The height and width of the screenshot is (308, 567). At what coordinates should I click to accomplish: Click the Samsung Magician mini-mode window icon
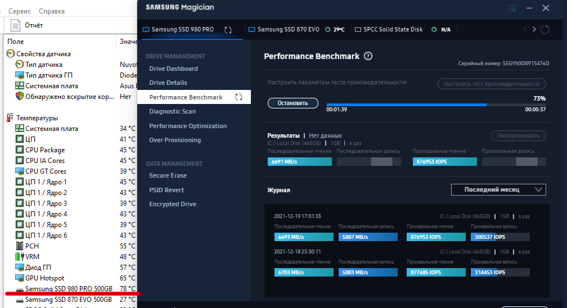click(512, 8)
